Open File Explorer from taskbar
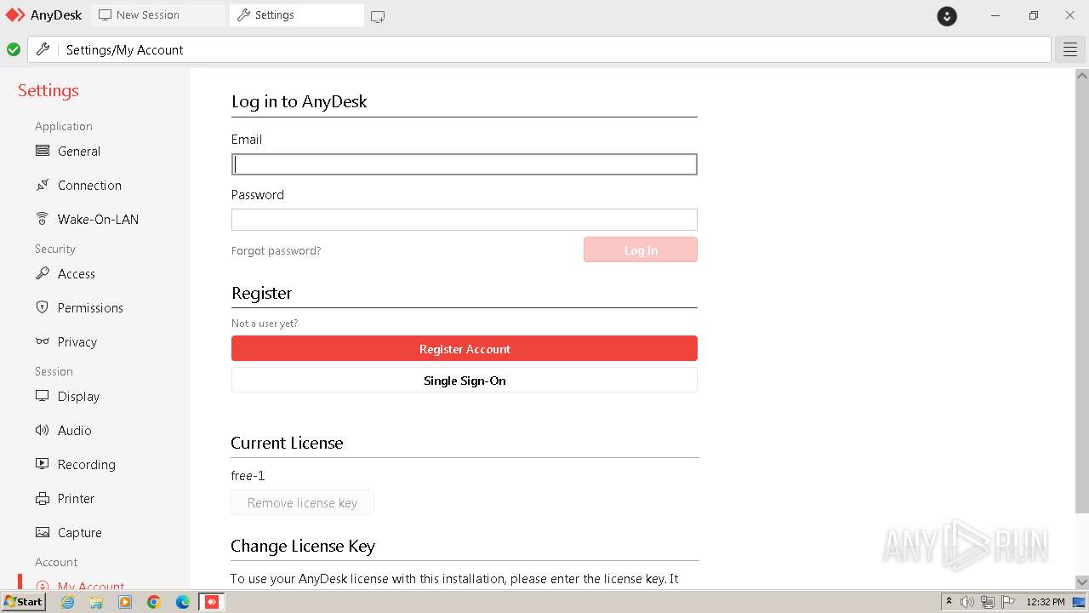 tap(96, 602)
